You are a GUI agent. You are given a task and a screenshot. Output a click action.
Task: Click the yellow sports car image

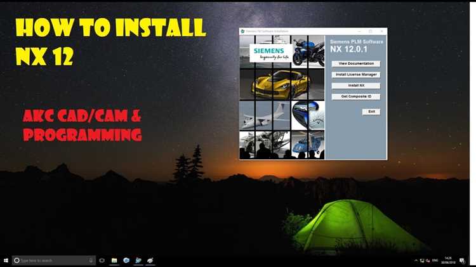click(x=281, y=84)
